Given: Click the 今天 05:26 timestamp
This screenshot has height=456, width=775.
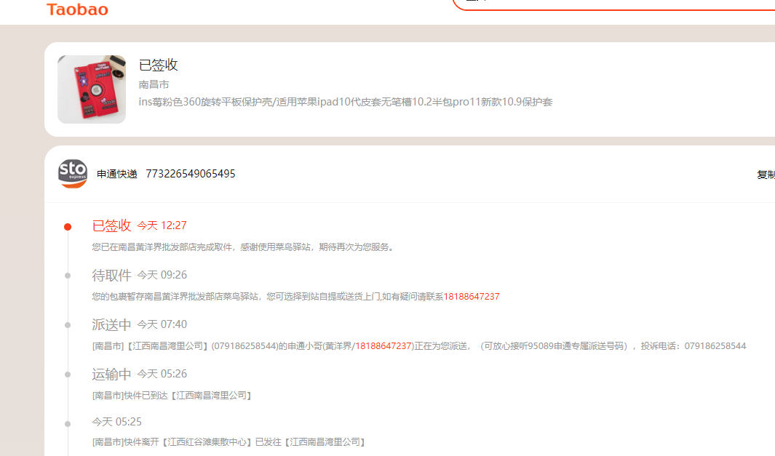Looking at the screenshot, I should pyautogui.click(x=162, y=374).
